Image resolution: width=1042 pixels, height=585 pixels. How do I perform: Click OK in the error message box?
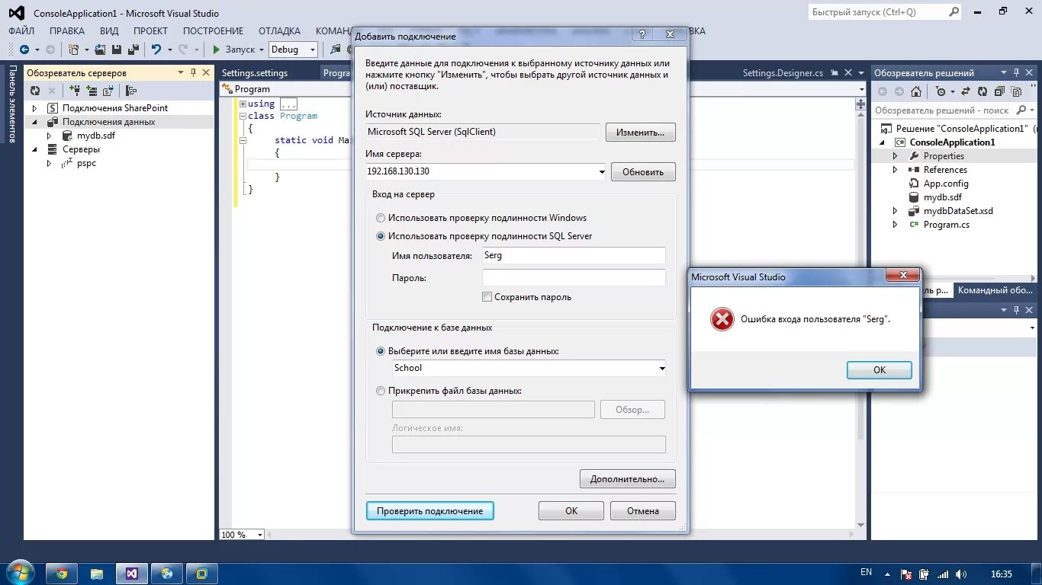click(x=879, y=369)
